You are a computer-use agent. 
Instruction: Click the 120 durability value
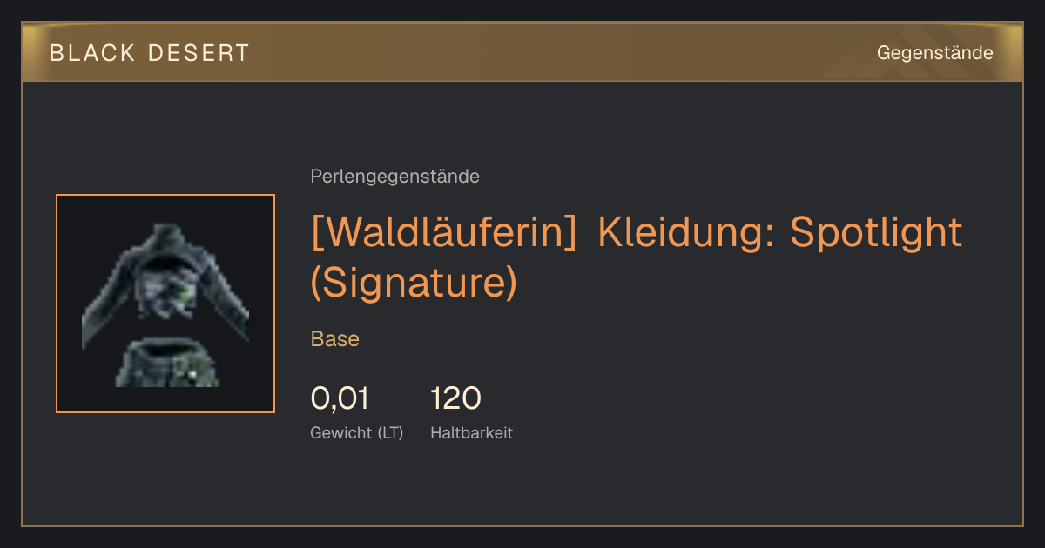point(455,398)
